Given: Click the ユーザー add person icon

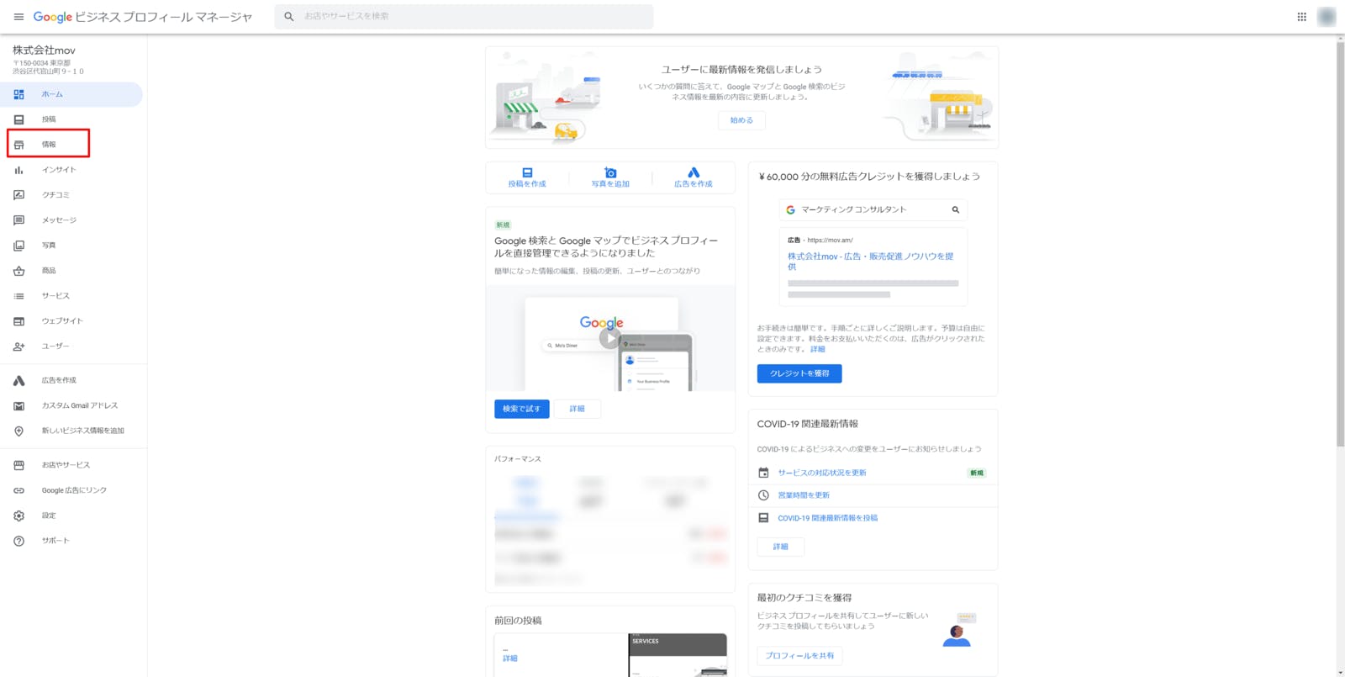Looking at the screenshot, I should coord(18,346).
